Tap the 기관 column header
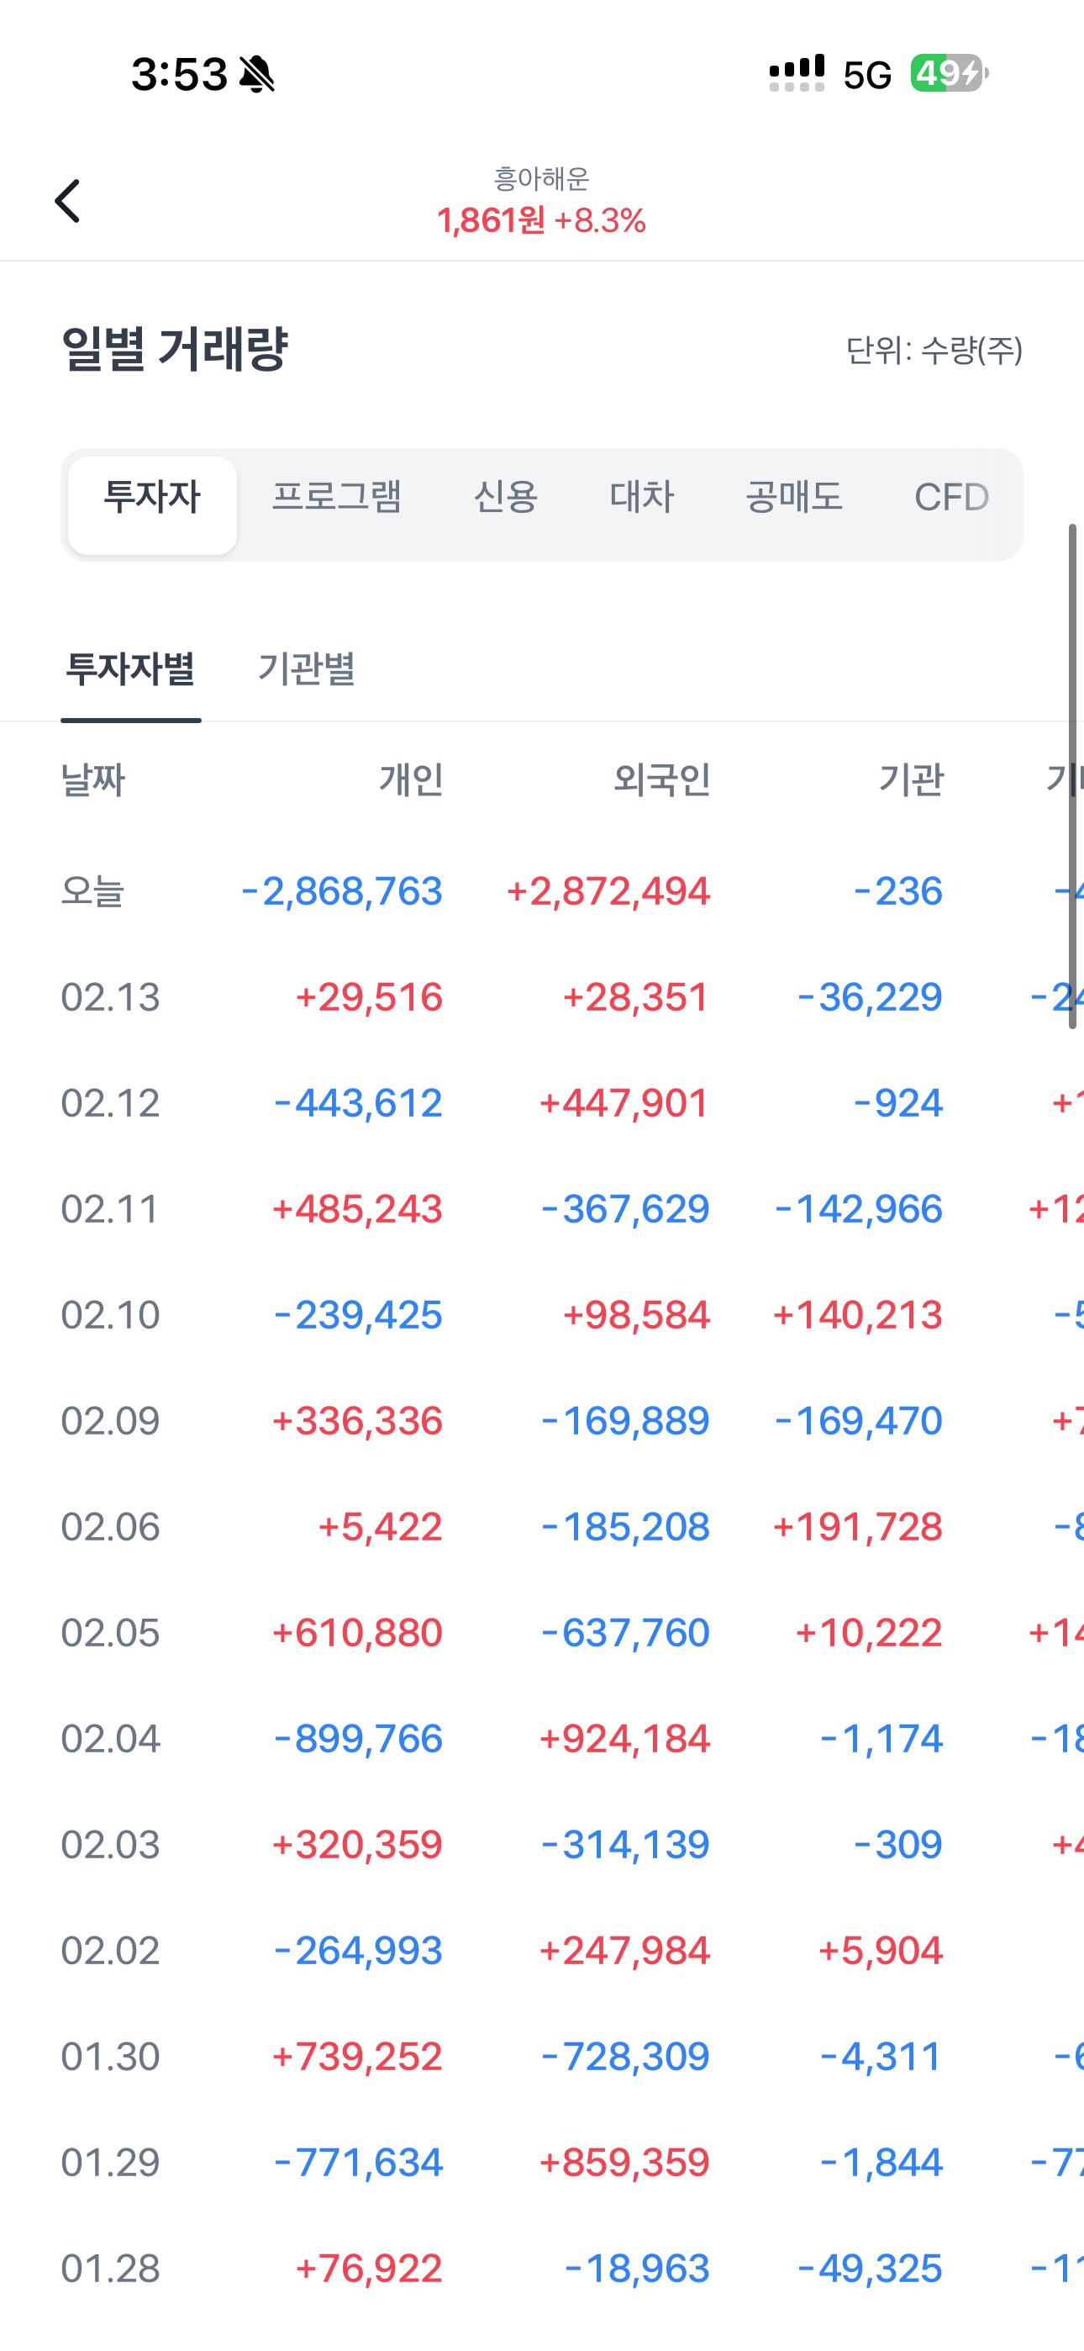This screenshot has height=2351, width=1084. 911,780
